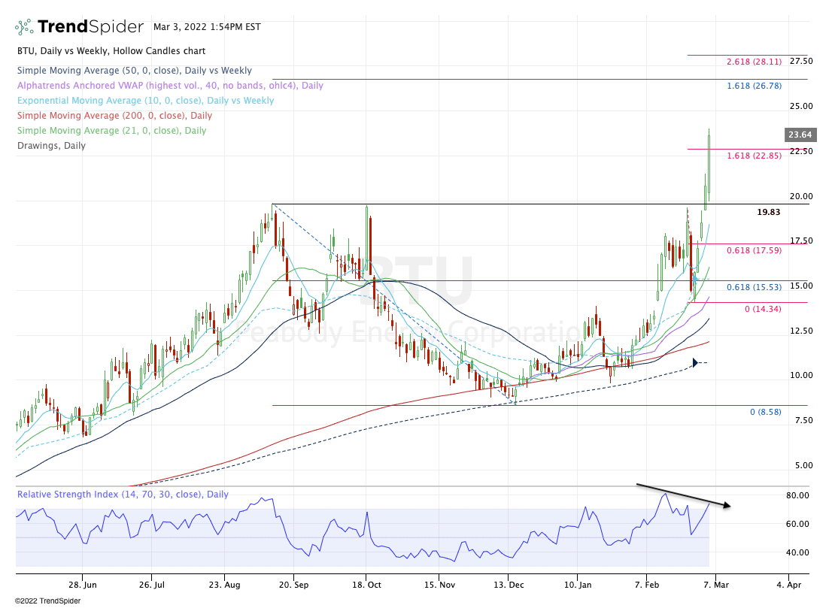Click the 0.618 (15.53) retracement label
Screen dimensions: 832x608
(x=754, y=288)
